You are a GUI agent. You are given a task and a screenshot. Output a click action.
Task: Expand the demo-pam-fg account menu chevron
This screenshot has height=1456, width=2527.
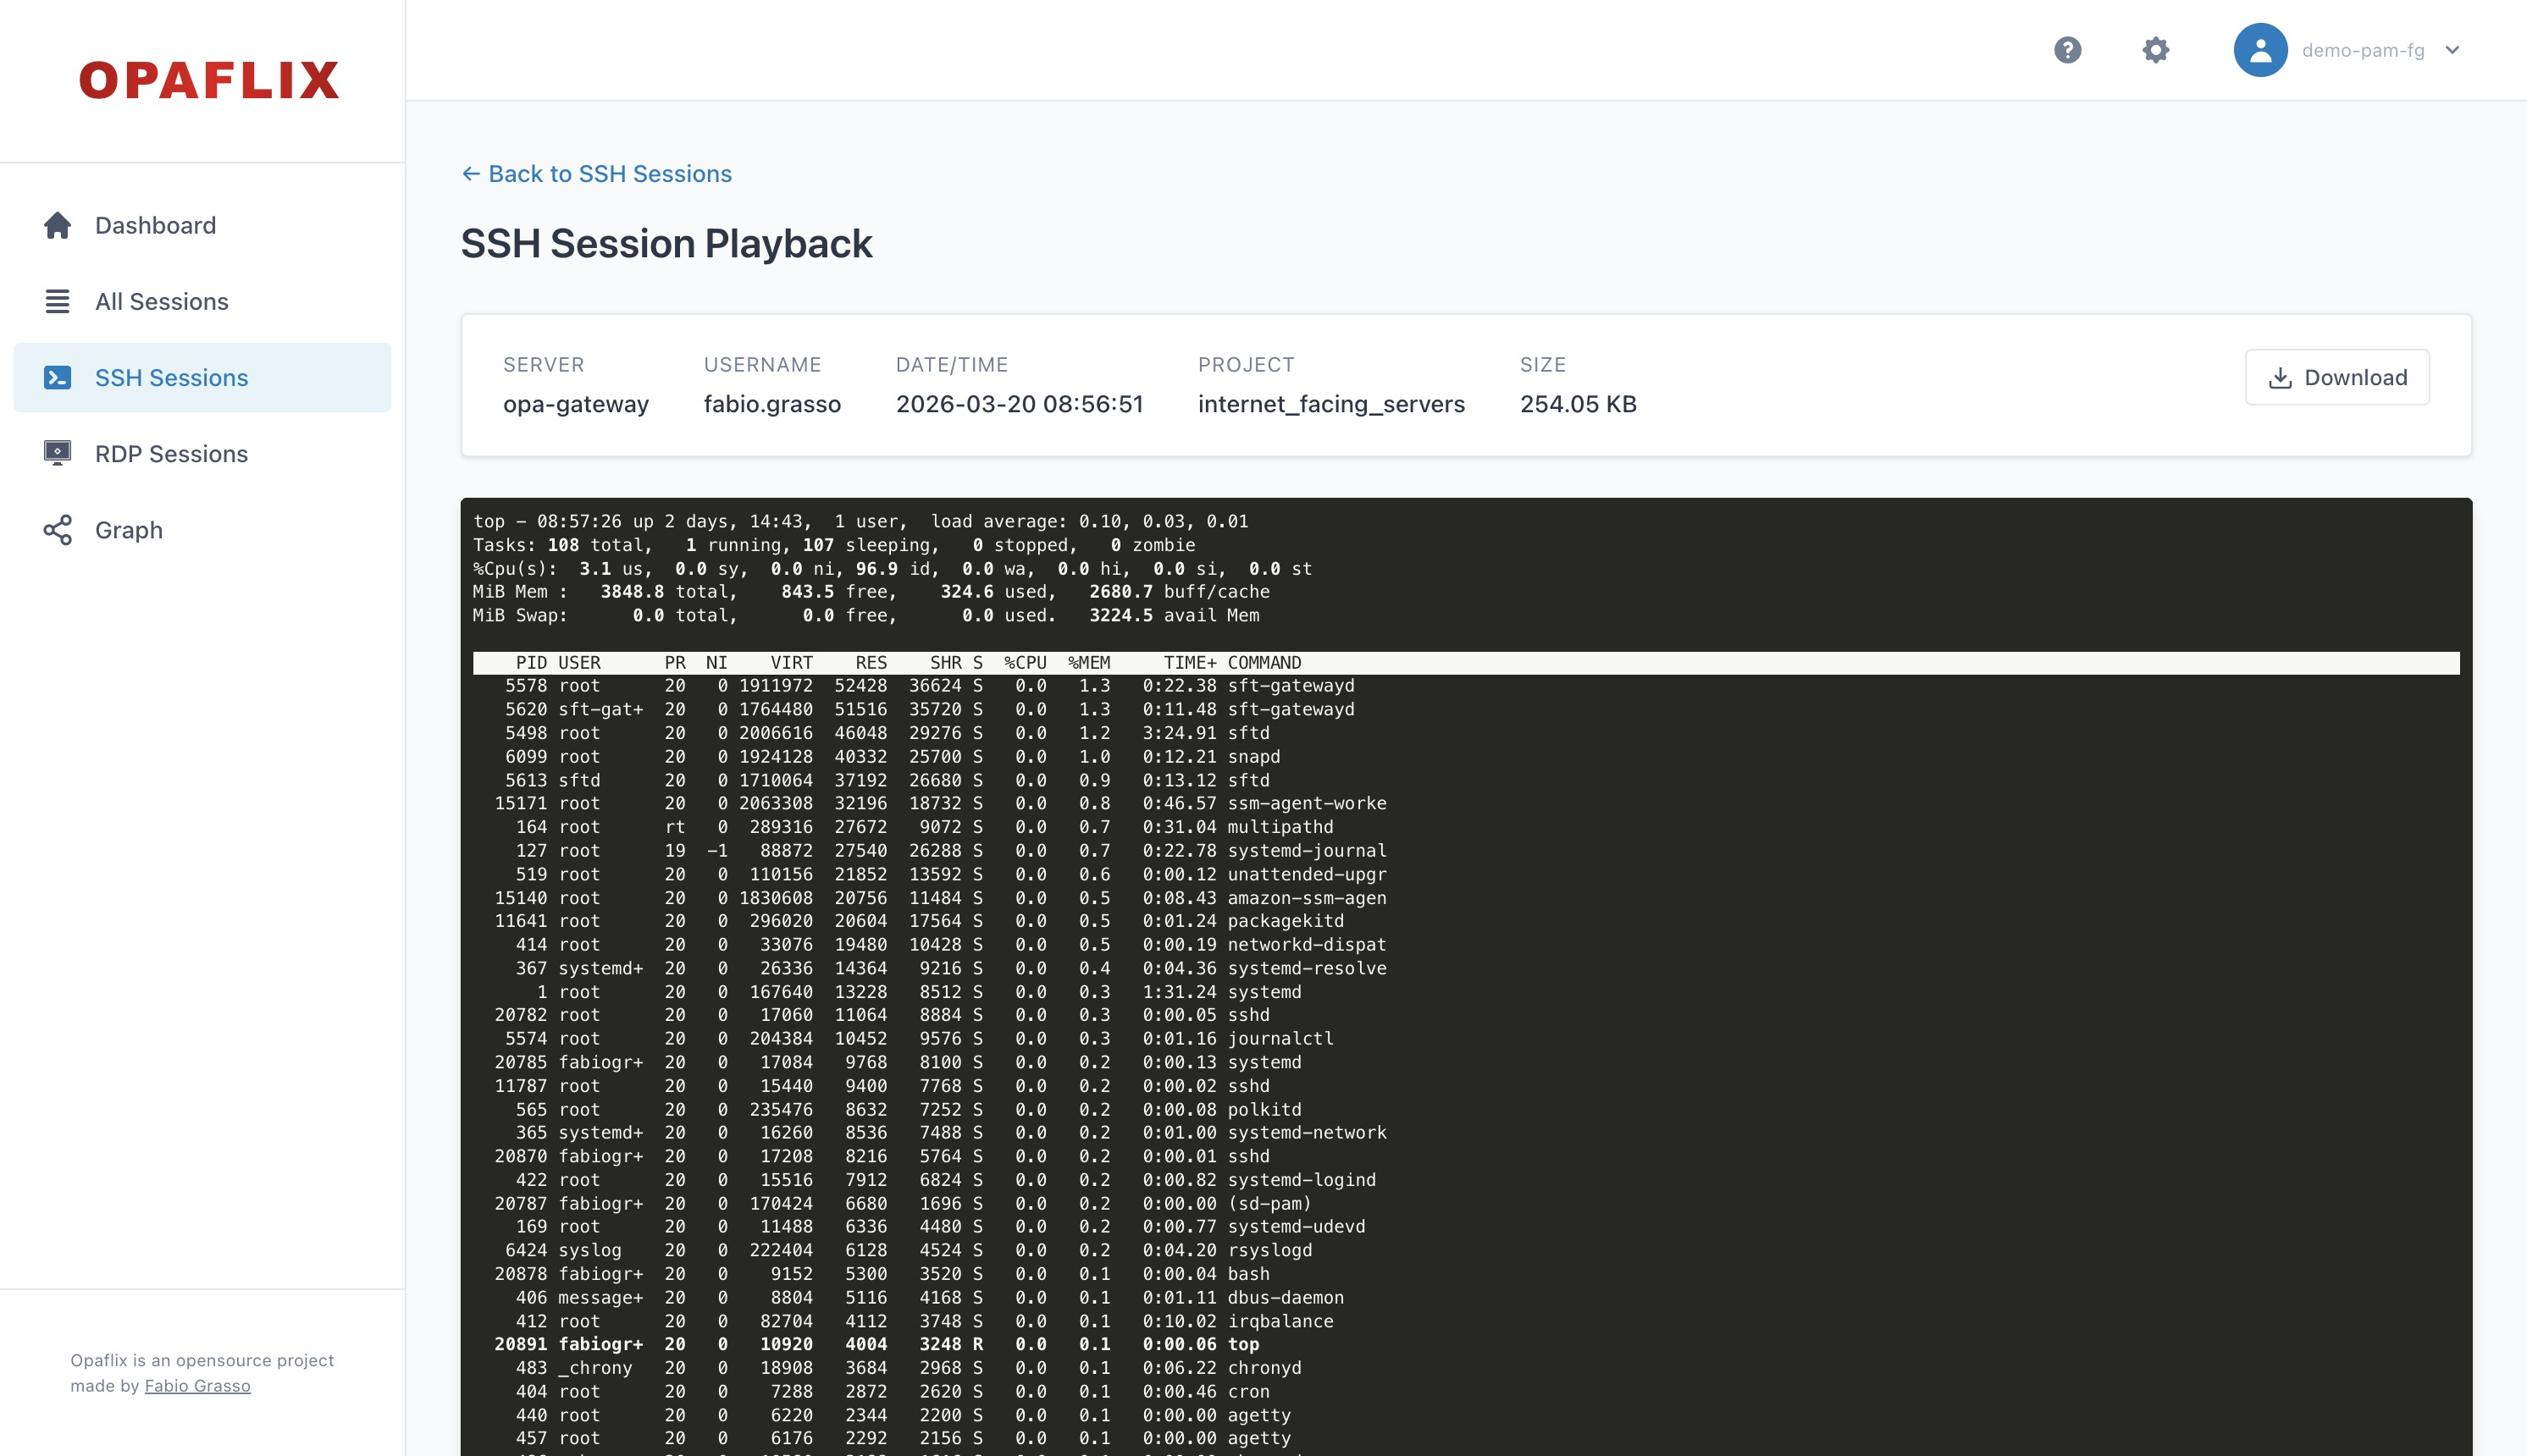point(2453,49)
